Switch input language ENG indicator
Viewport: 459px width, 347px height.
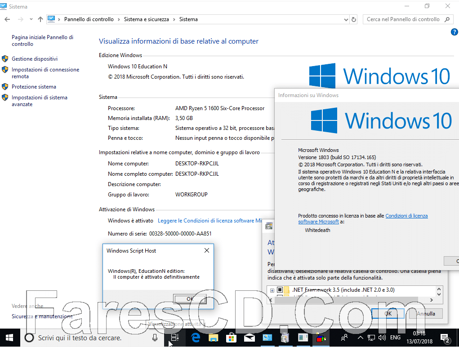pos(395,338)
